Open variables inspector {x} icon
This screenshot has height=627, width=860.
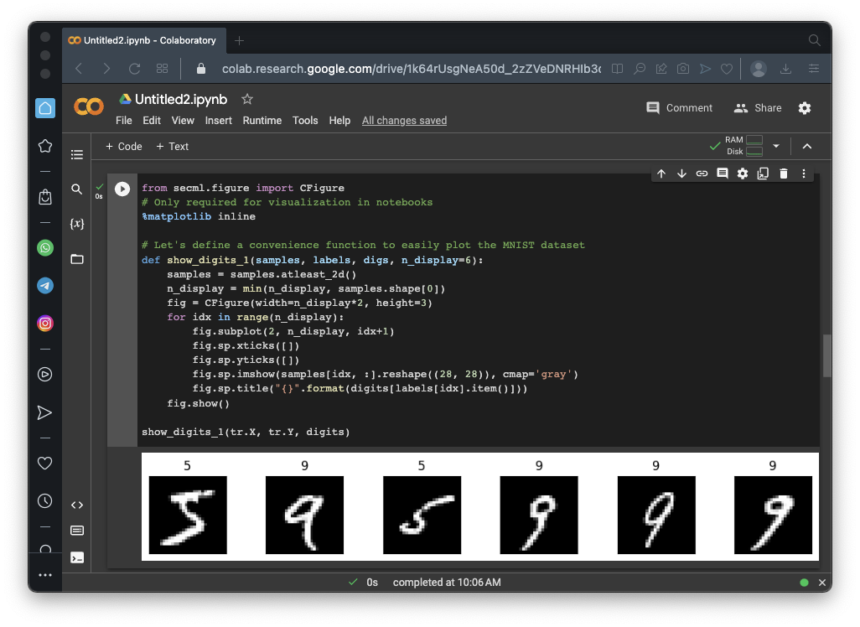click(77, 224)
